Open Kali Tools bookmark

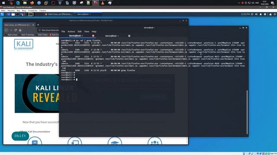click(x=42, y=35)
